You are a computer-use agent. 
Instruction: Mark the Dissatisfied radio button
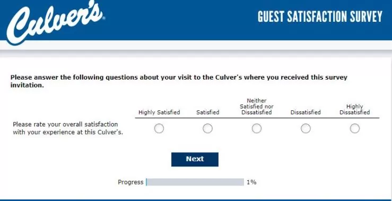[x=306, y=128]
